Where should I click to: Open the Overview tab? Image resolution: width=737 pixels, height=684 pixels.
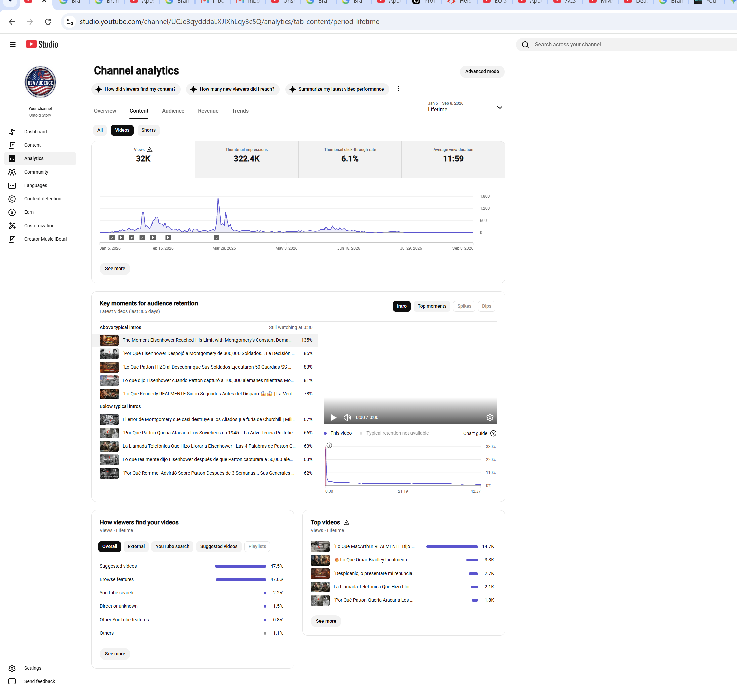pos(105,111)
